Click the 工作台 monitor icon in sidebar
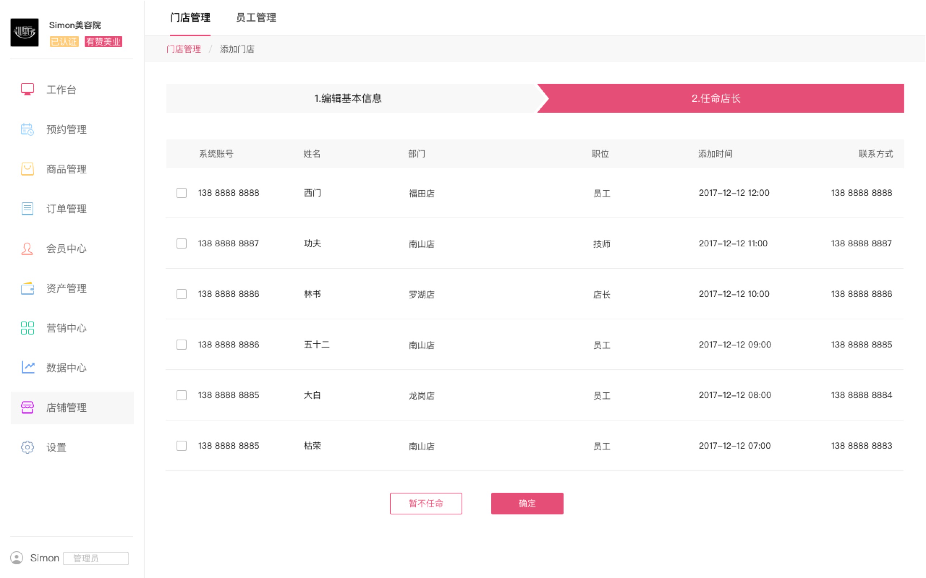Screen dimensions: 926x578 (x=27, y=90)
